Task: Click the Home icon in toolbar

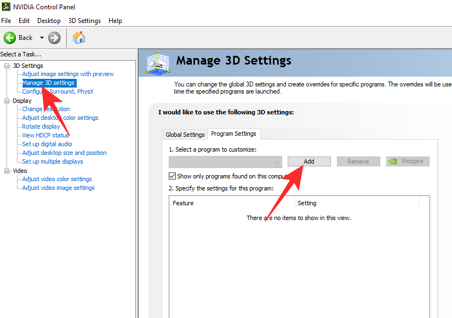Action: (x=79, y=38)
